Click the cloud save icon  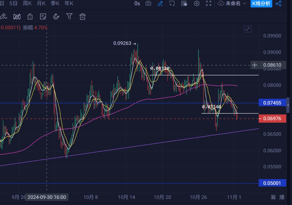(221, 3)
